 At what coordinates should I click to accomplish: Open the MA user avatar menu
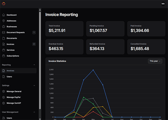[x=163, y=4]
